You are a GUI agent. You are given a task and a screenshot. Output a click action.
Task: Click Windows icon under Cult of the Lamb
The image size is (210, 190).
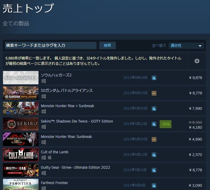[44, 157]
